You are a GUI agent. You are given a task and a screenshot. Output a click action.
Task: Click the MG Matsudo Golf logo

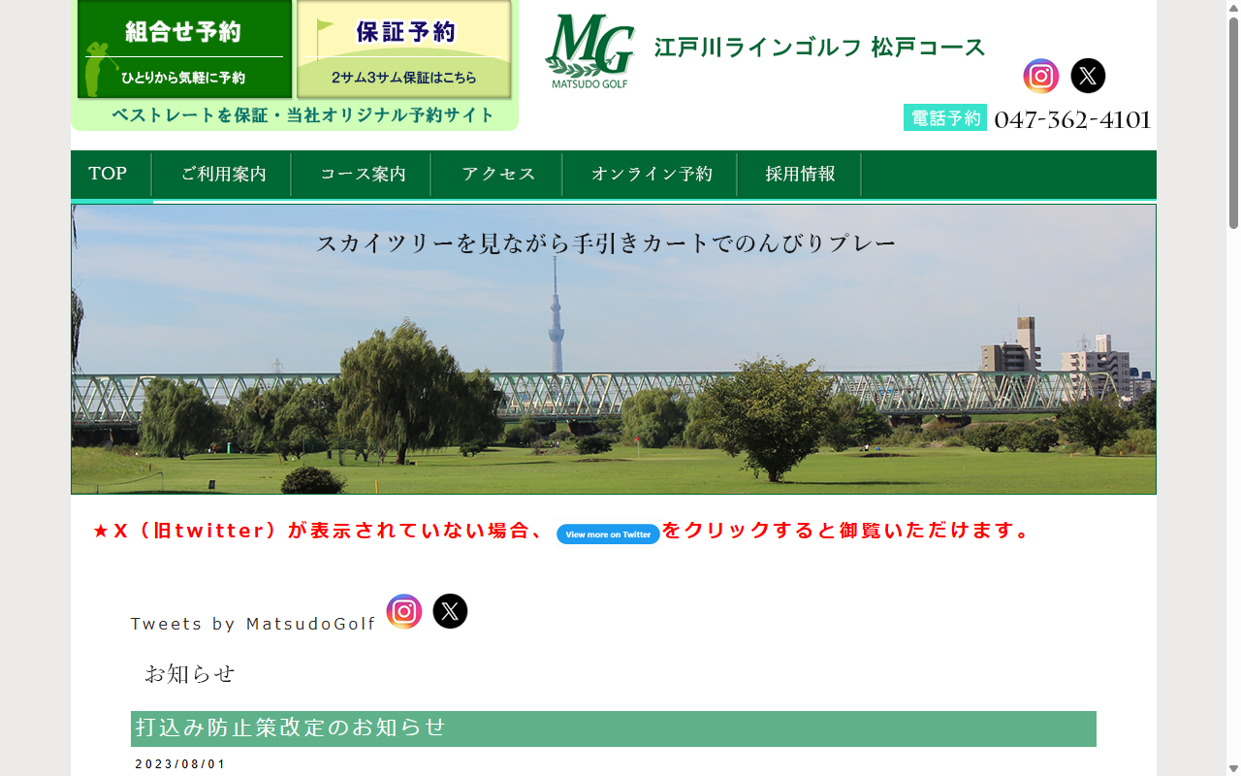click(589, 51)
